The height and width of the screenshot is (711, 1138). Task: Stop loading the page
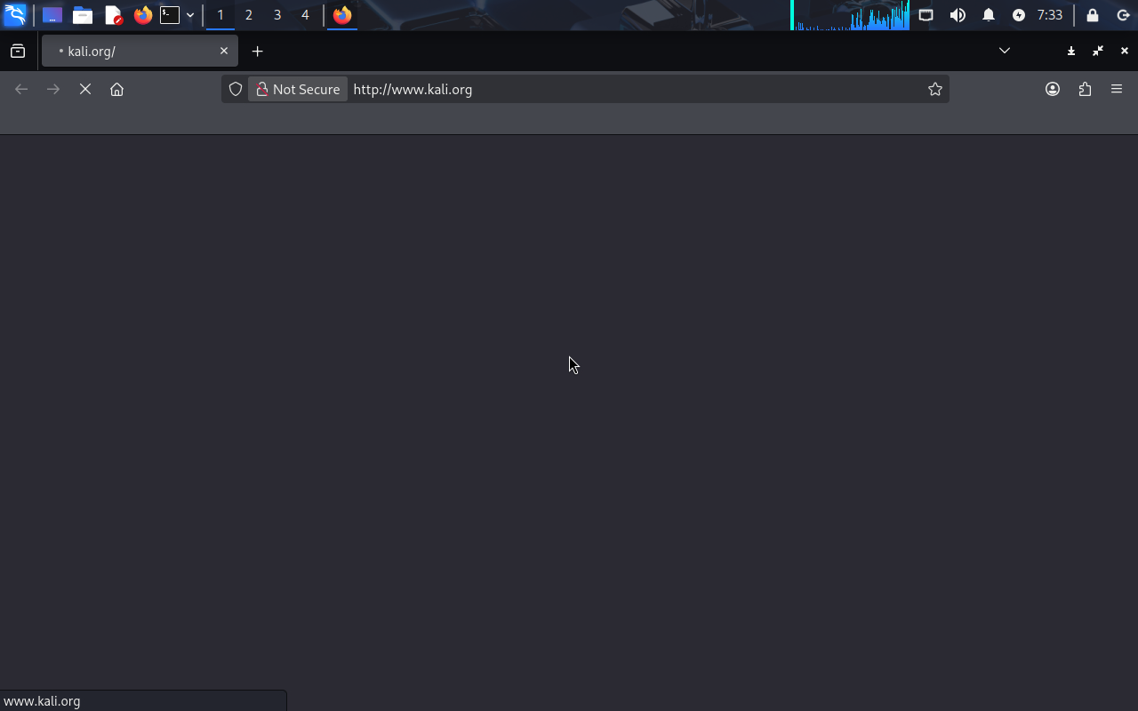[x=85, y=89]
